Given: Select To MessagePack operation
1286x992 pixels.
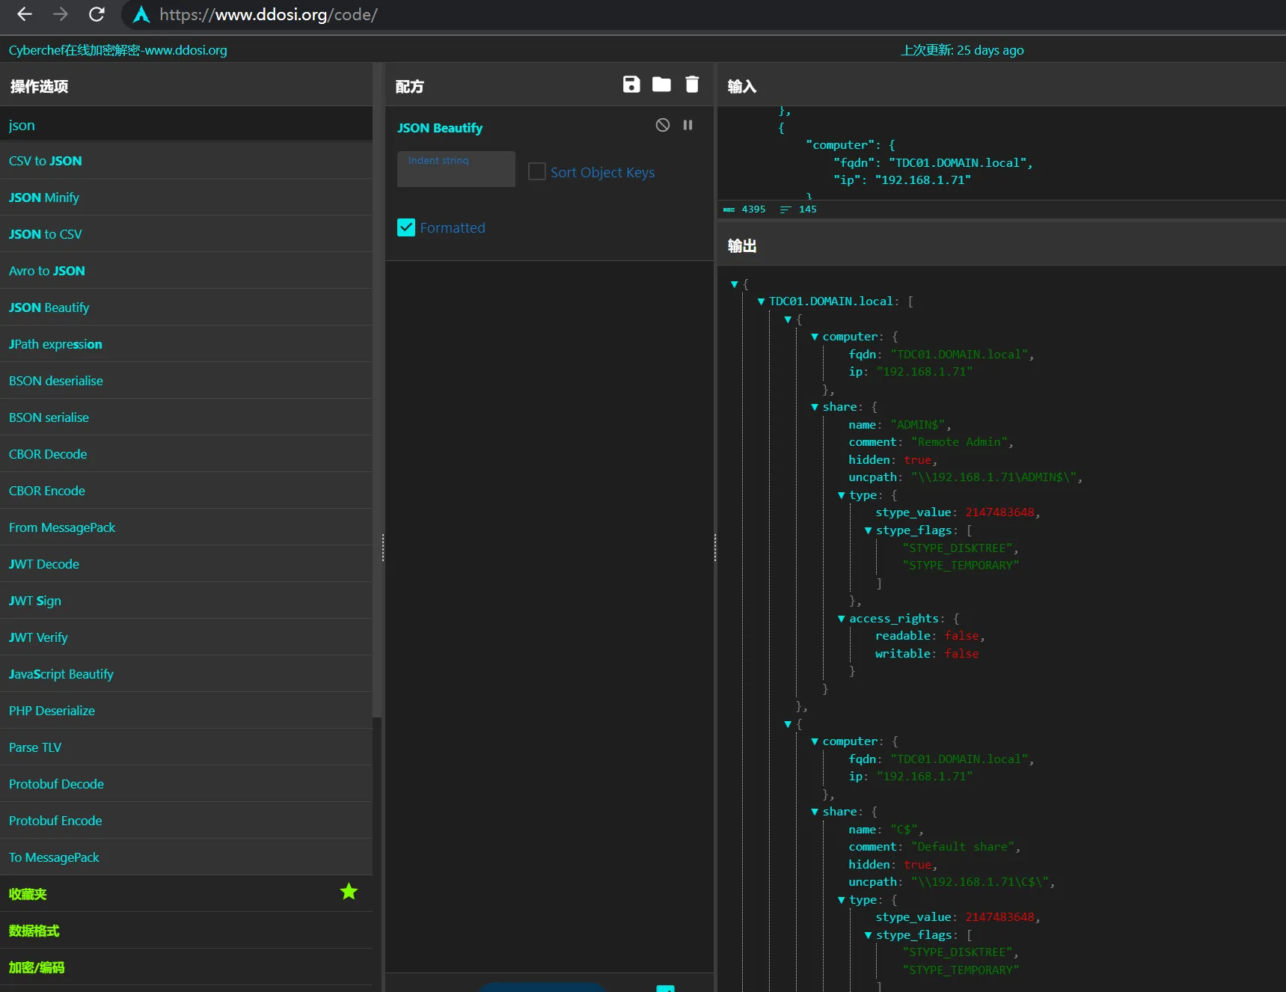Looking at the screenshot, I should tap(186, 857).
